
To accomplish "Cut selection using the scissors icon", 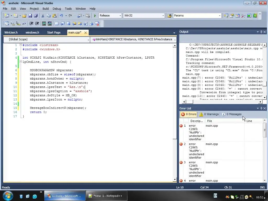I will pos(43,16).
